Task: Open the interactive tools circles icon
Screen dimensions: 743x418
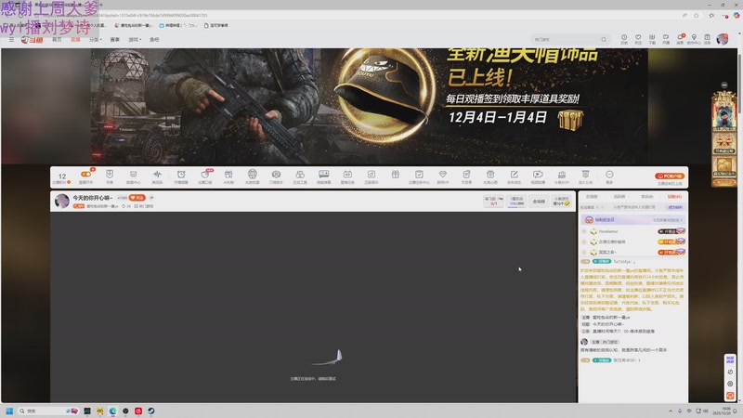Action: point(300,175)
